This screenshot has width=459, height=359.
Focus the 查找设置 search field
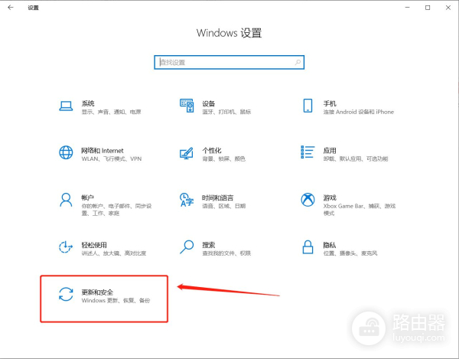(229, 62)
